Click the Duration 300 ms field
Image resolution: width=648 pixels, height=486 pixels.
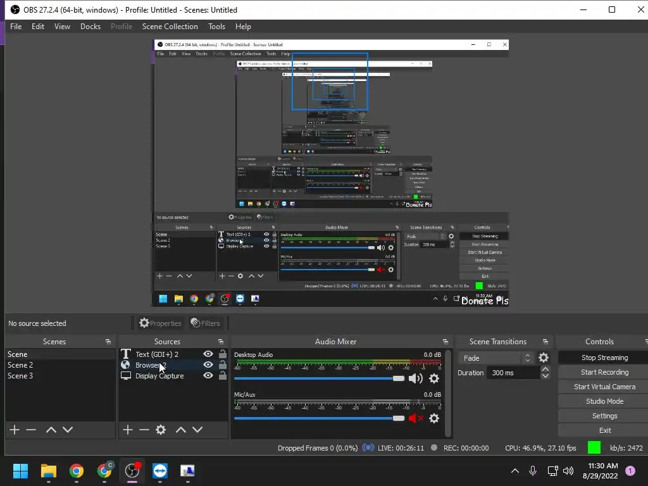[513, 373]
